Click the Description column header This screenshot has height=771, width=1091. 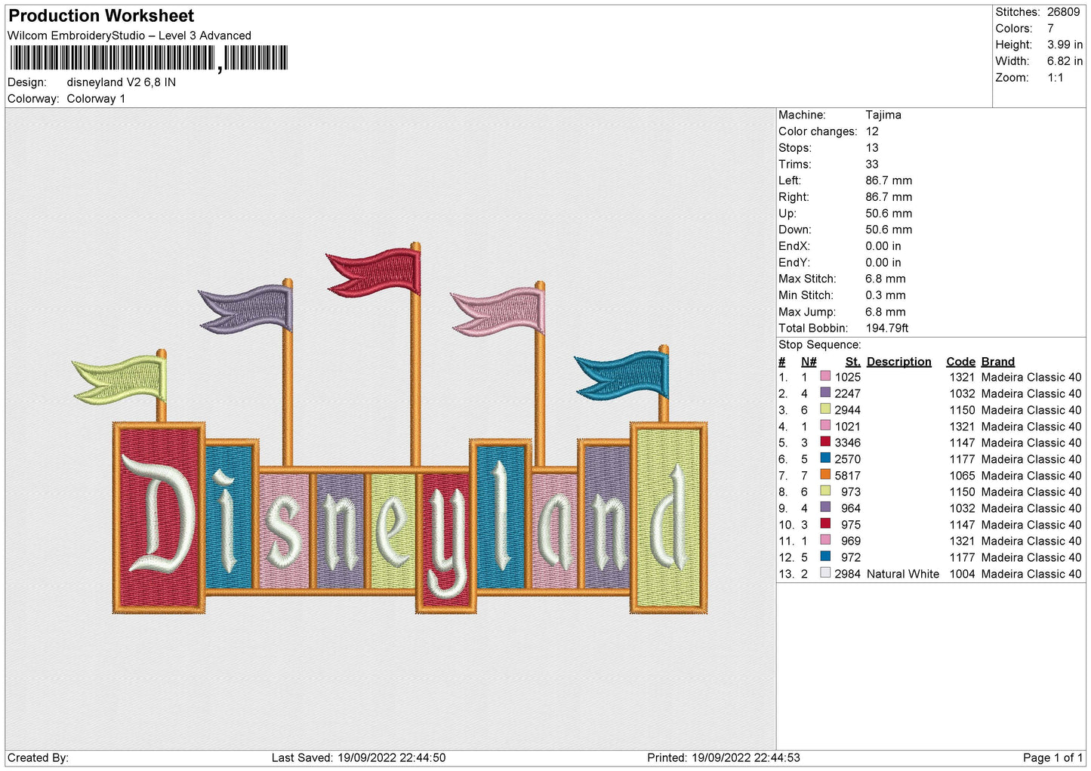[x=898, y=362]
